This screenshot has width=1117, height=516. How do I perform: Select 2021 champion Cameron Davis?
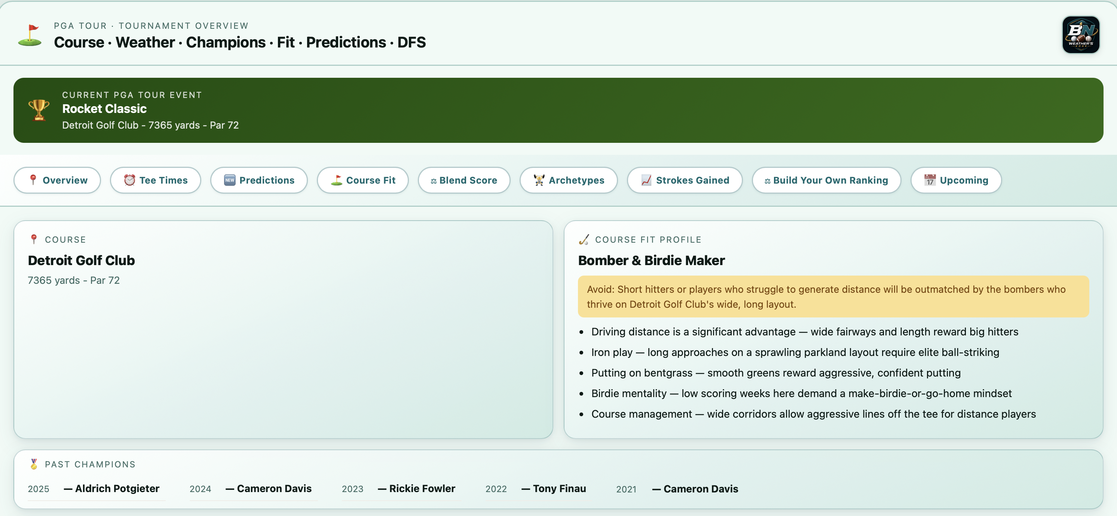[x=677, y=489]
